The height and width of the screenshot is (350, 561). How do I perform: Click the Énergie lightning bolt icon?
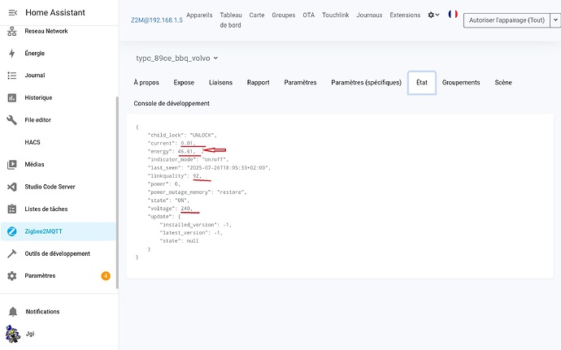tap(12, 54)
